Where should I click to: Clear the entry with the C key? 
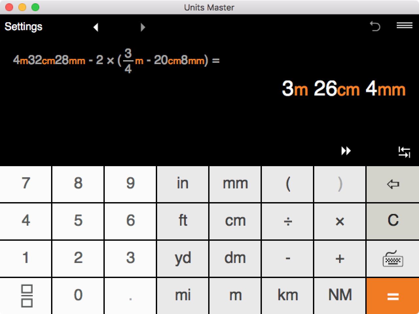pos(393,221)
